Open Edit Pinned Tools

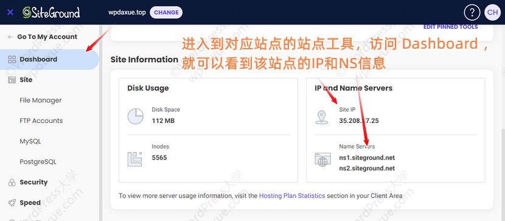[450, 27]
